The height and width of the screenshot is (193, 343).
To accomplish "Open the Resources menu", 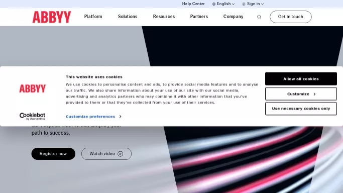I will (164, 17).
